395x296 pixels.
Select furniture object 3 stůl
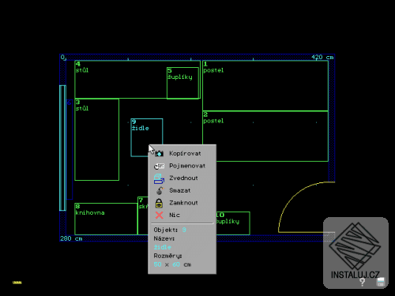[96, 140]
